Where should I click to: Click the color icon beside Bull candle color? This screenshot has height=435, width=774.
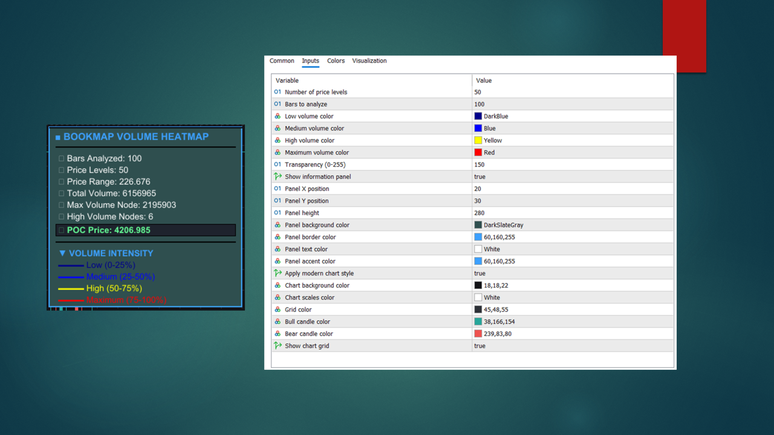point(278,321)
